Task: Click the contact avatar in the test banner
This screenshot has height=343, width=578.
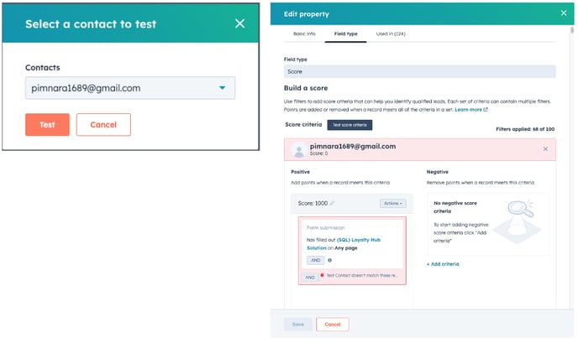Action: pos(299,150)
